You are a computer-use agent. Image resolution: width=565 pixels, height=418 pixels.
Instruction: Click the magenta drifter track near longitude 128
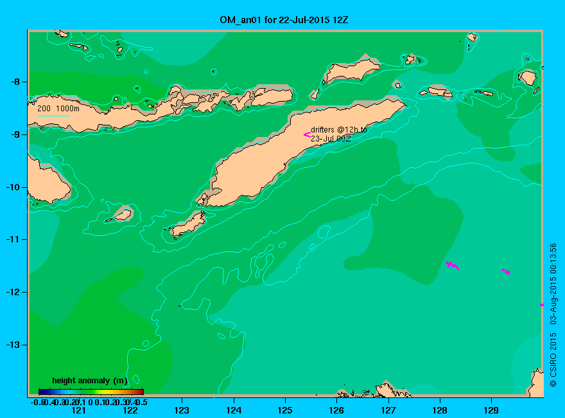452,266
